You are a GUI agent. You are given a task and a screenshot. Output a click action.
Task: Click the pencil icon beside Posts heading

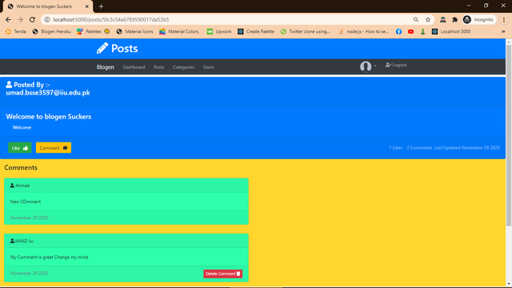[x=102, y=48]
